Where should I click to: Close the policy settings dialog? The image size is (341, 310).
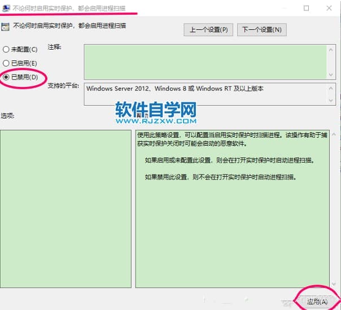tap(329, 8)
